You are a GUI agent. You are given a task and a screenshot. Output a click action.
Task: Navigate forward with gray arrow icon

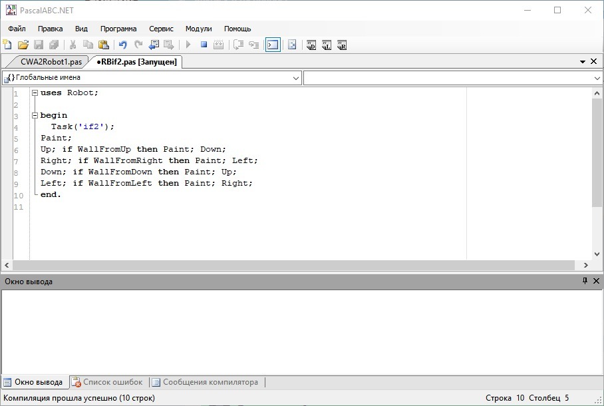(169, 45)
